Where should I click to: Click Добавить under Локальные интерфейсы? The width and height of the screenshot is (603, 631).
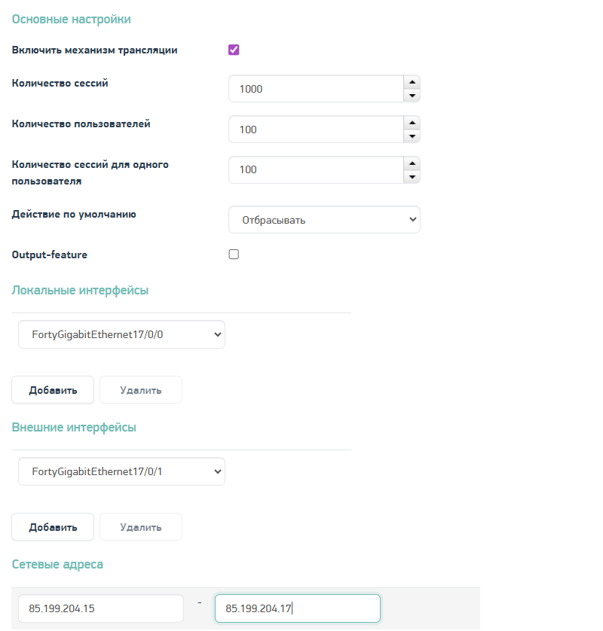pos(53,390)
